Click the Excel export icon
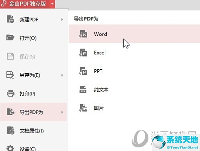 (83, 52)
